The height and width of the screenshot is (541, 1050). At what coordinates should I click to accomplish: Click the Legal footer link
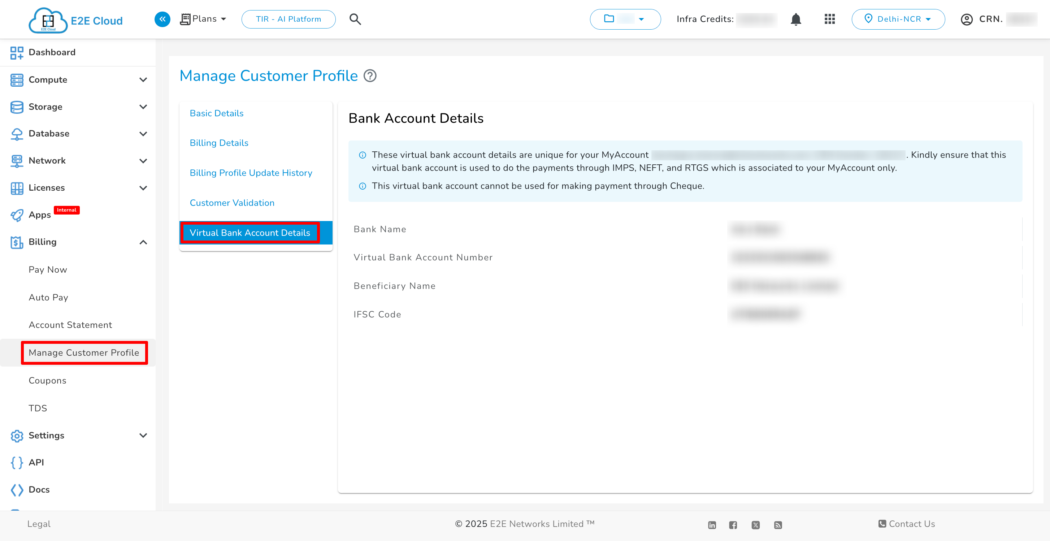click(39, 524)
